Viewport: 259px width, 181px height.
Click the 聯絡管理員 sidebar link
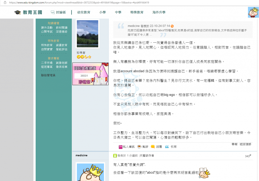pos(48,75)
